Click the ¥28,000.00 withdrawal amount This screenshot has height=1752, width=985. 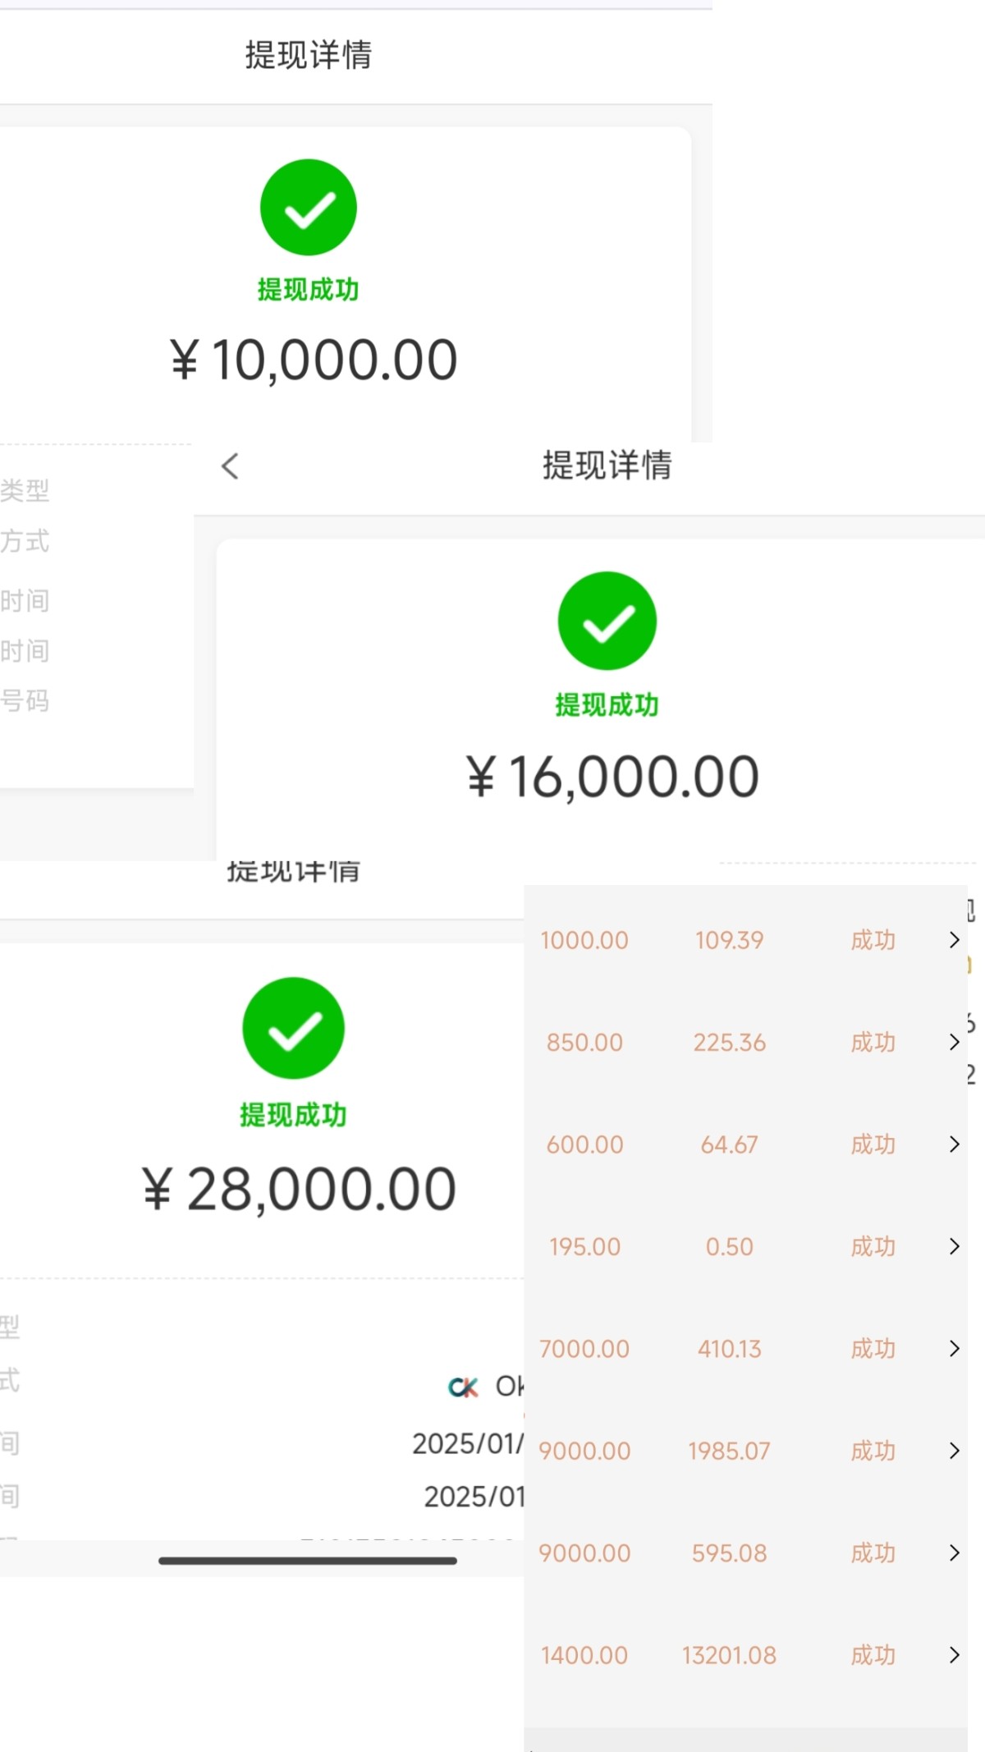click(x=299, y=1189)
